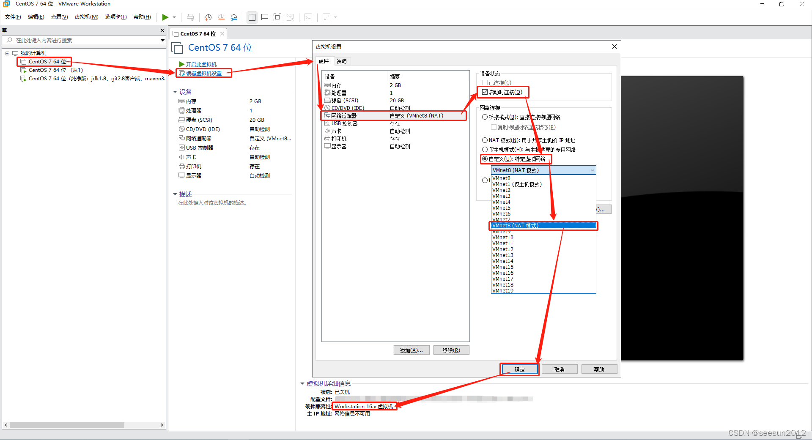Click the green power-on play toolbar icon
This screenshot has width=812, height=440.
[165, 17]
